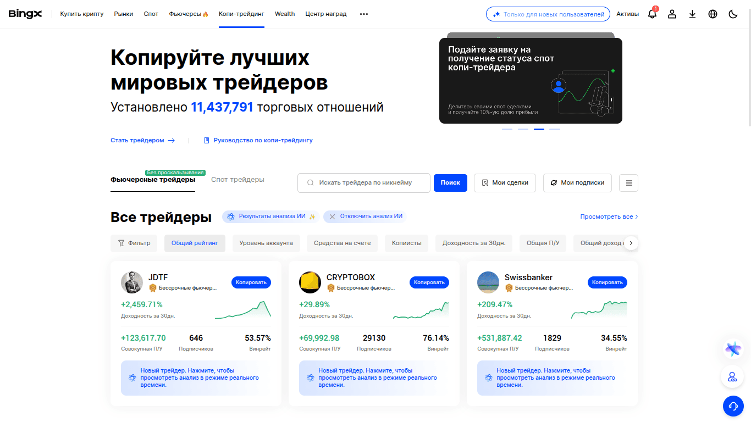The image size is (751, 422).
Task: Open the language globe icon
Action: point(713,14)
